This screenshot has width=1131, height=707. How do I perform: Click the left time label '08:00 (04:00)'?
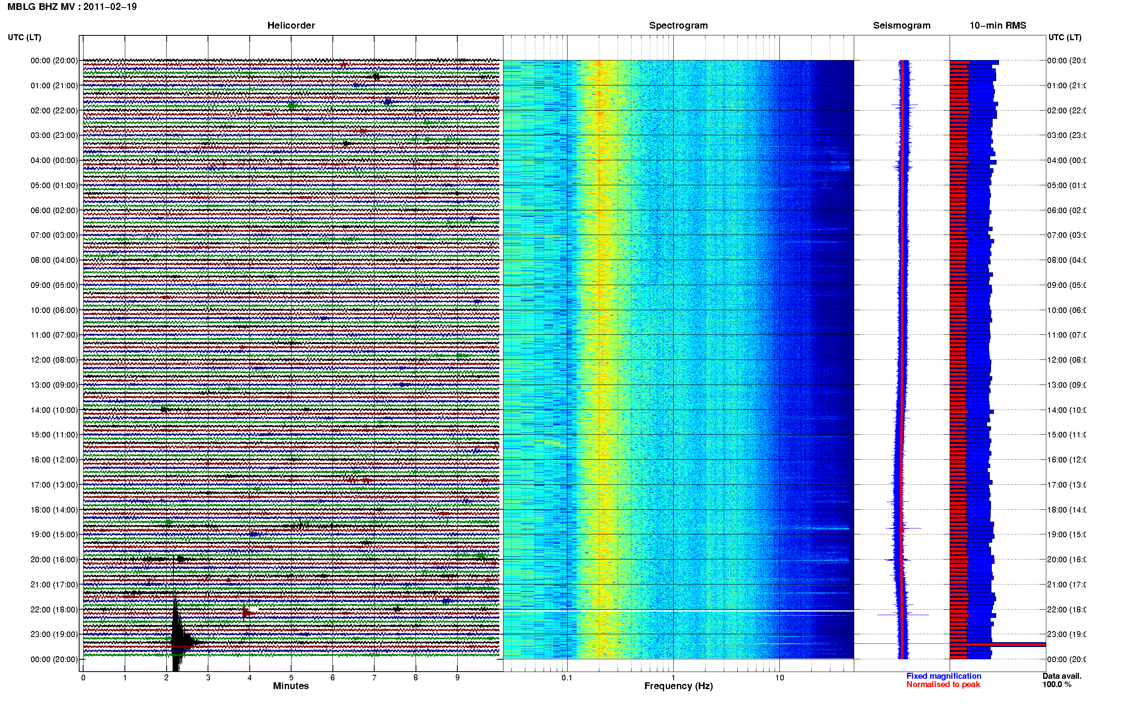click(x=54, y=260)
